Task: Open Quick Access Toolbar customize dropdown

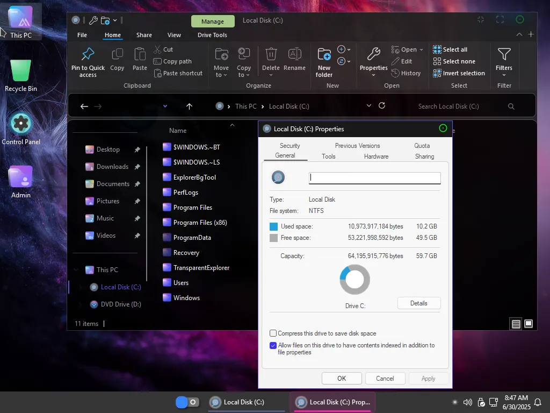Action: tap(115, 20)
